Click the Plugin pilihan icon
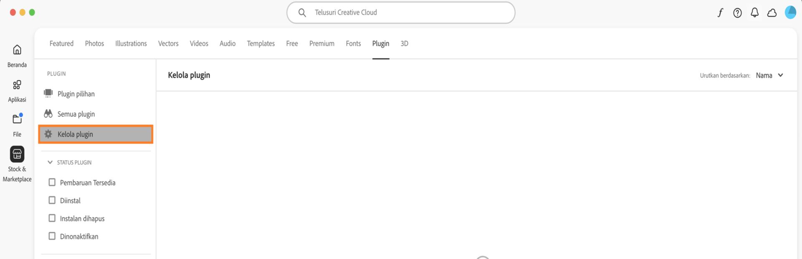 point(48,93)
